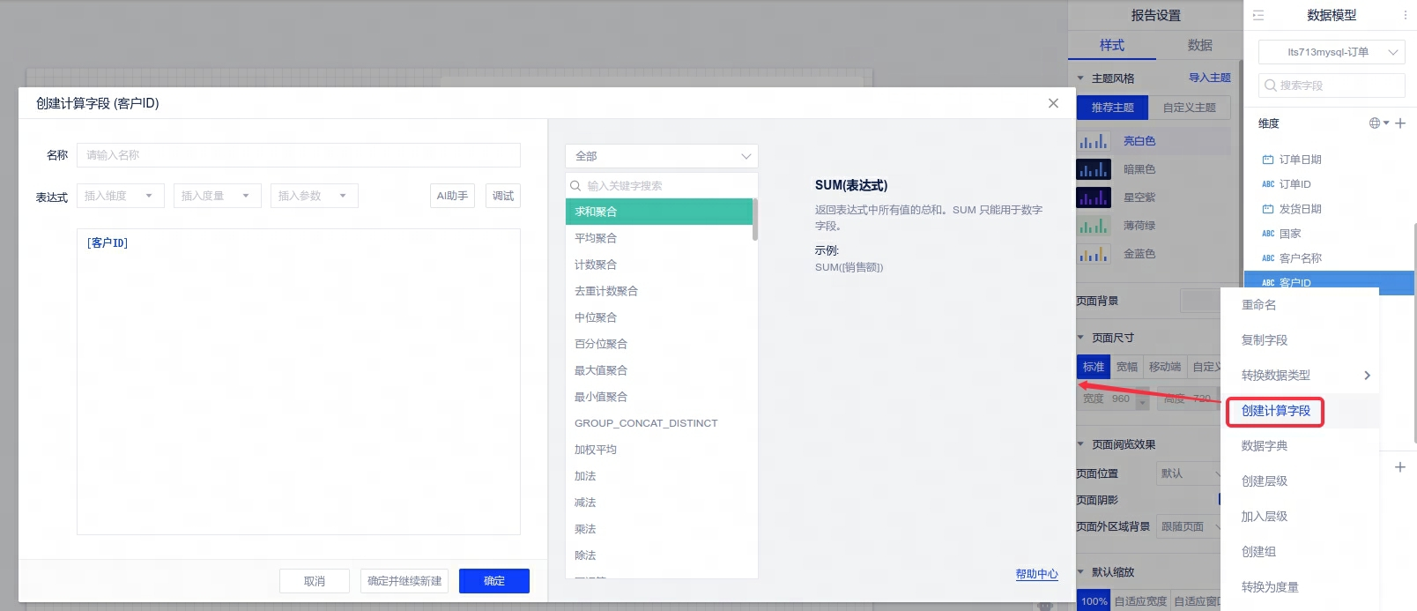Screen dimensions: 1417x611
Task: Click the 确定 button
Action: [x=494, y=581]
